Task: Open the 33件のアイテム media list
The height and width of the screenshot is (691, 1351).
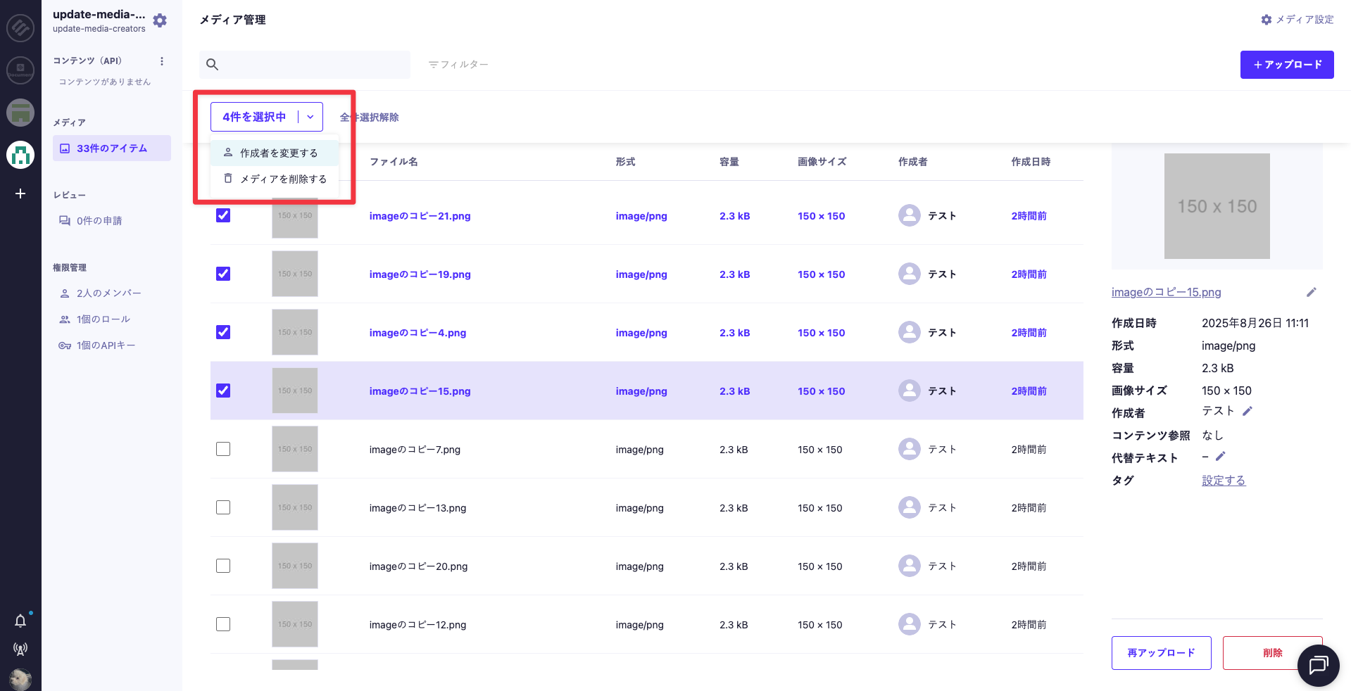Action: tap(112, 148)
